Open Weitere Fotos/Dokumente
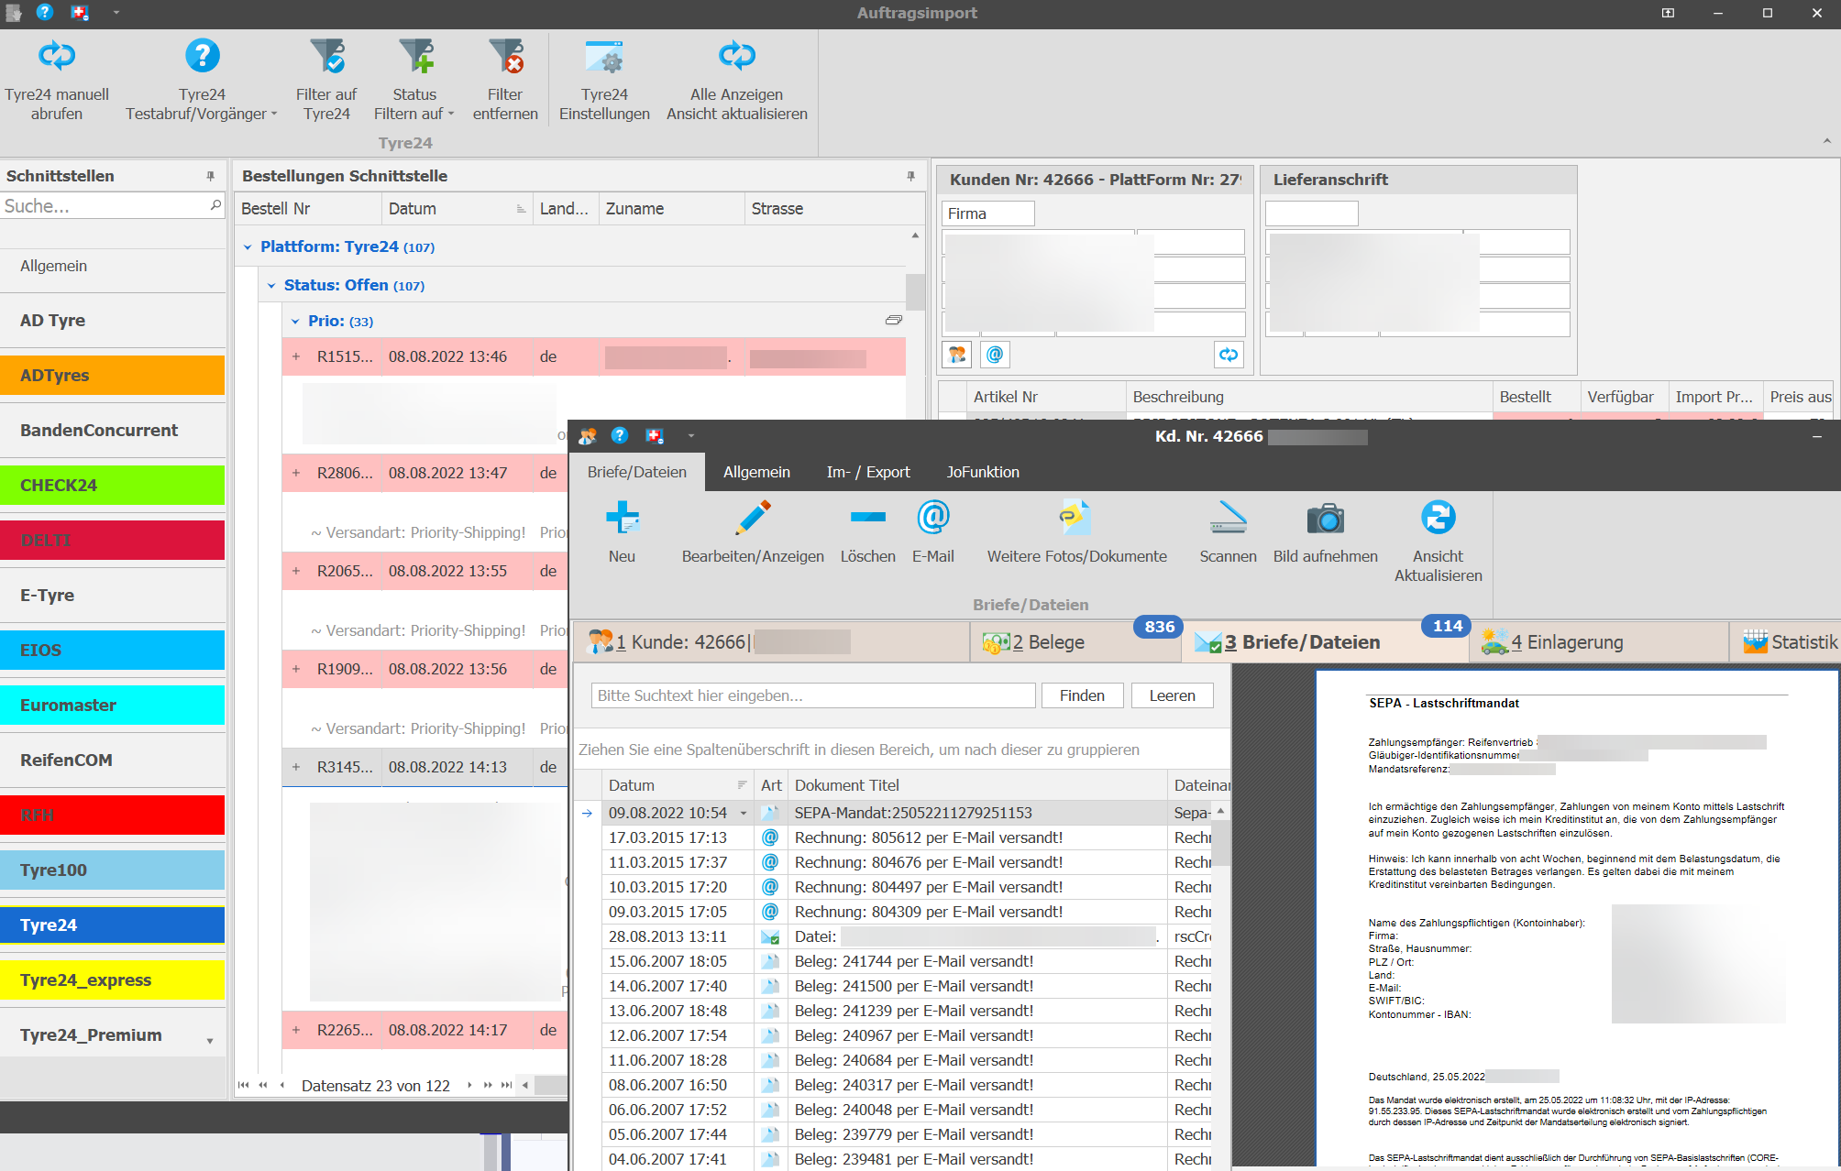The image size is (1841, 1171). tap(1076, 532)
